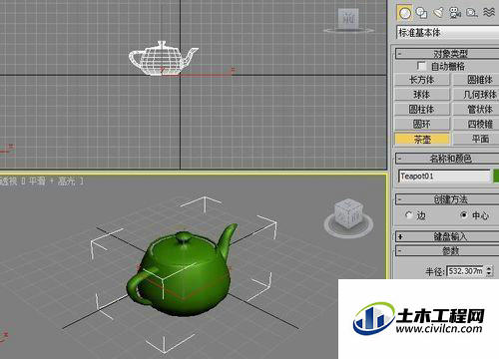
Task: Click the ViewCube in the front viewport
Action: click(x=348, y=19)
